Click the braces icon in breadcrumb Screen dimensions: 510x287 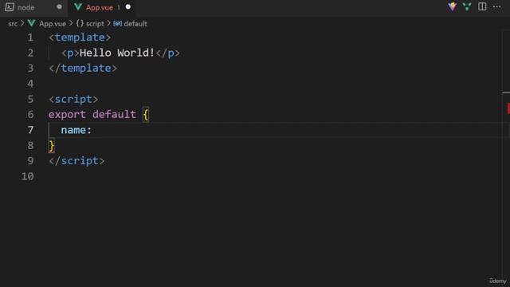80,23
